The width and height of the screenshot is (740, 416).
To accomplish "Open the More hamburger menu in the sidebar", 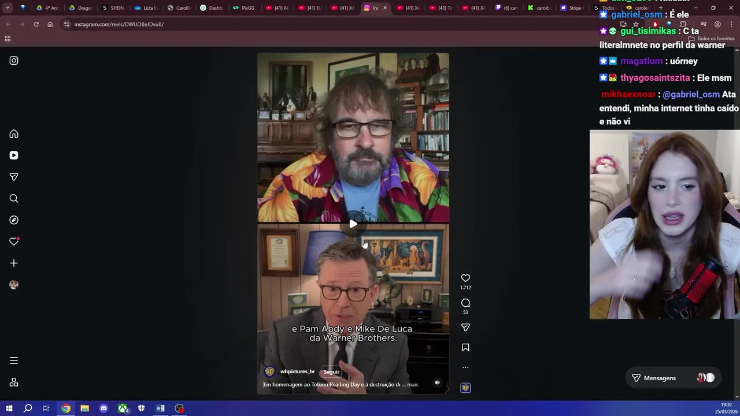I will point(14,361).
